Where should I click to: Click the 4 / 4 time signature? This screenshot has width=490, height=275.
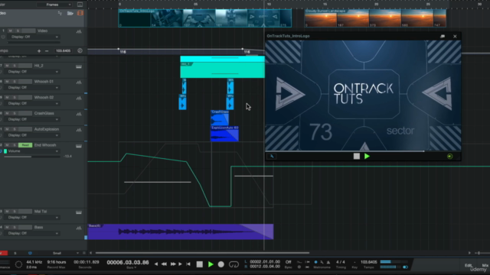pos(341,262)
